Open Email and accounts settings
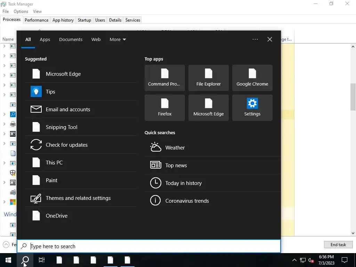 (x=81, y=110)
